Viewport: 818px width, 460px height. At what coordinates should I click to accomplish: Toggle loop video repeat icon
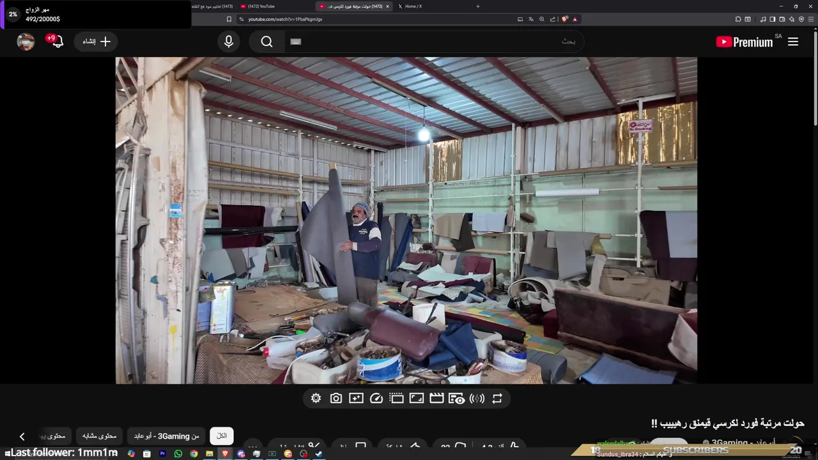pos(497,398)
